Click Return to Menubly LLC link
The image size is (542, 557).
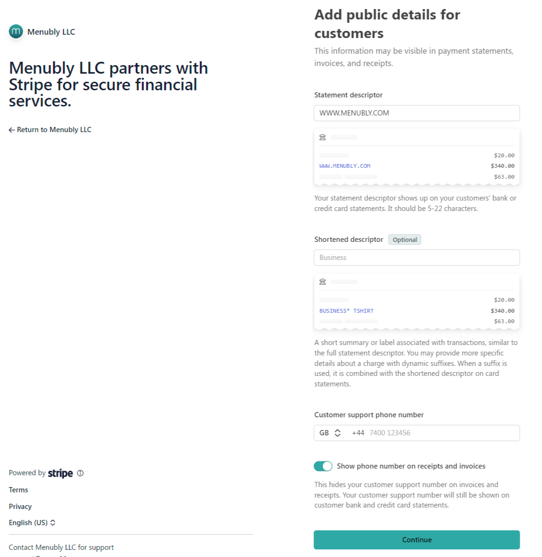point(54,130)
